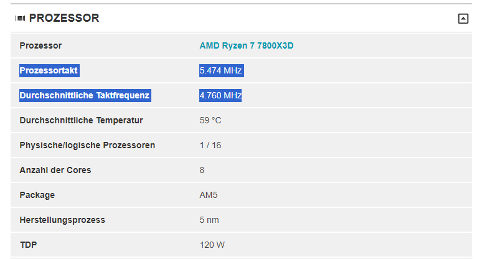Click the 5.474 MHz value
Viewport: 477px width, 259px height.
(221, 70)
